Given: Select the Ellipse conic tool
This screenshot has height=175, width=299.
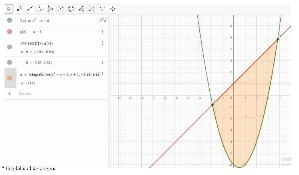Looking at the screenshot, I should click(71, 8).
